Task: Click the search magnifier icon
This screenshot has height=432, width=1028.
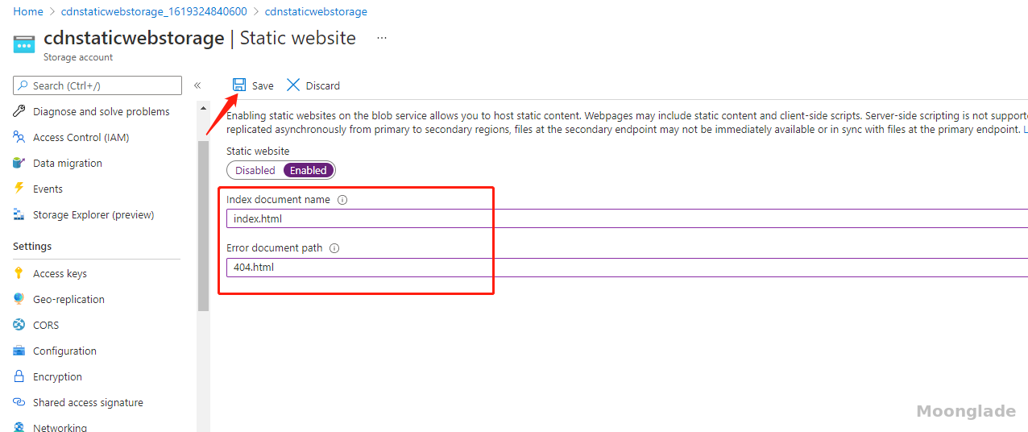Action: (x=23, y=85)
